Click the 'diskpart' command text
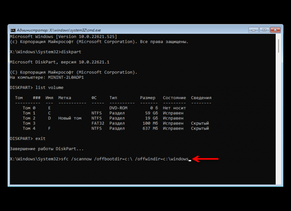Screen dimensions: 291x211 (71, 52)
